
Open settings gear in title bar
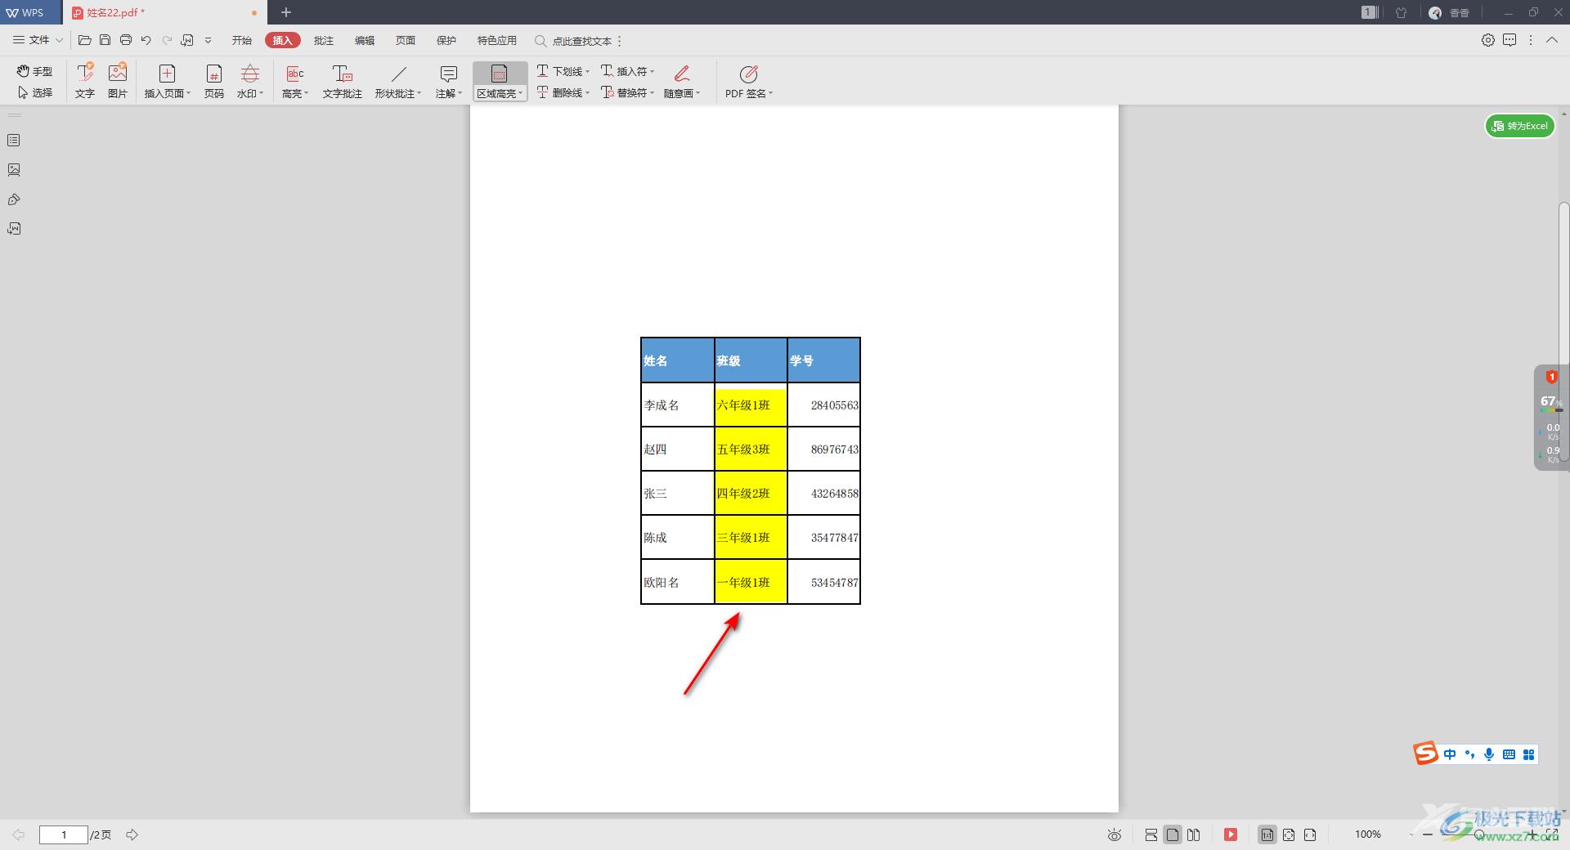coord(1488,40)
